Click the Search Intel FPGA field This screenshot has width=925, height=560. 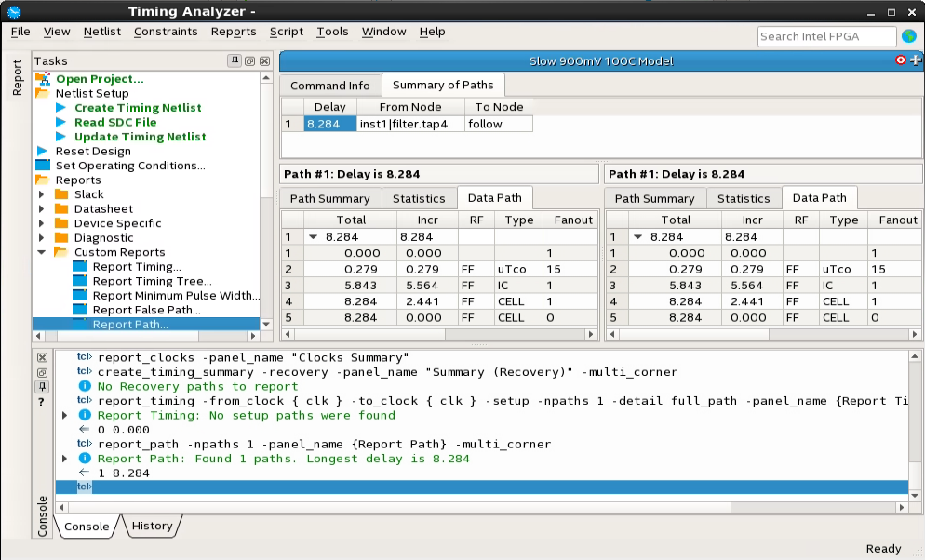coord(826,36)
